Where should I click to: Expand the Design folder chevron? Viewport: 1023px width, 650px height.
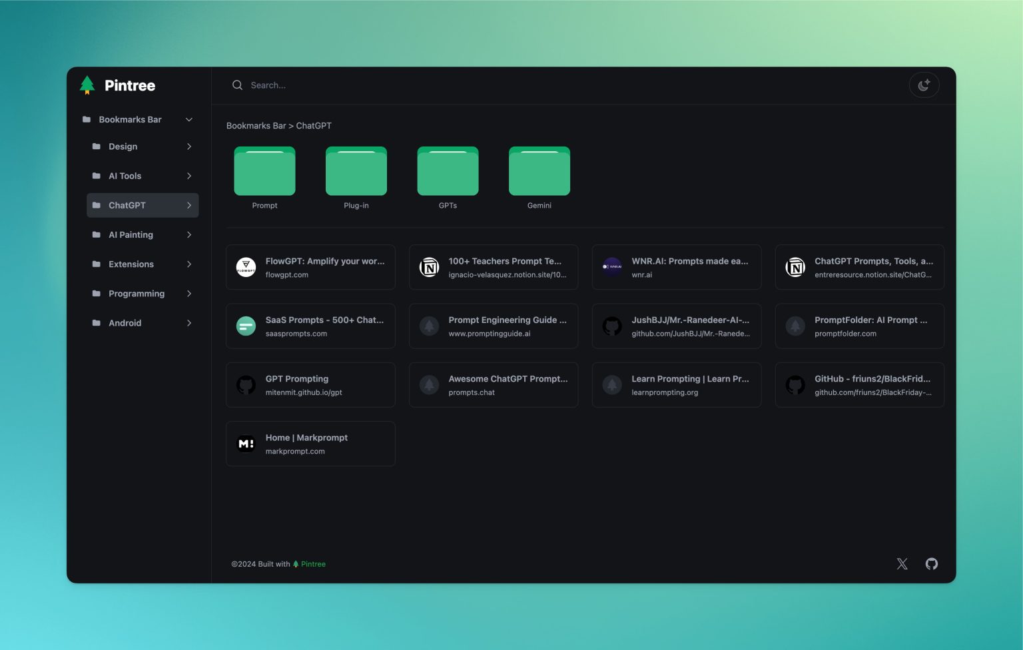189,147
